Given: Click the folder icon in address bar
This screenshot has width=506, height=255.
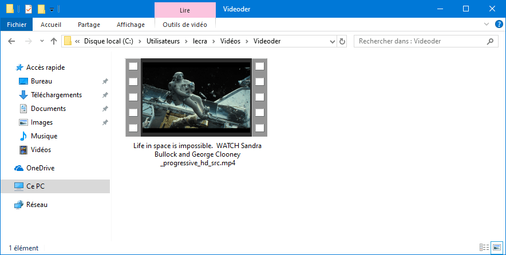Looking at the screenshot, I should (68, 41).
